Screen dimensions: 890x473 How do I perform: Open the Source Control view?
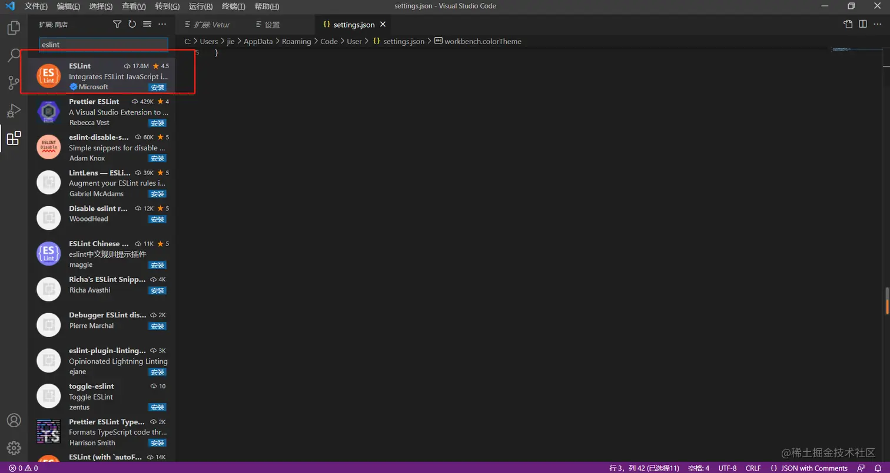point(14,83)
